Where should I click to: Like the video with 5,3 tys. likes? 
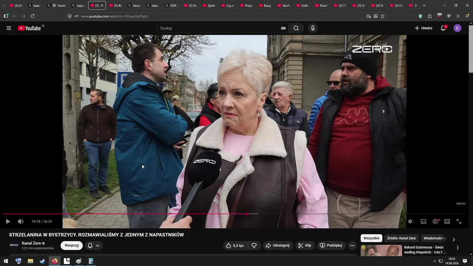235,245
